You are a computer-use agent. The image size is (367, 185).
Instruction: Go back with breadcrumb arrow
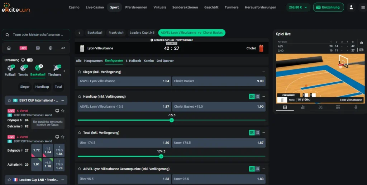tap(79, 33)
